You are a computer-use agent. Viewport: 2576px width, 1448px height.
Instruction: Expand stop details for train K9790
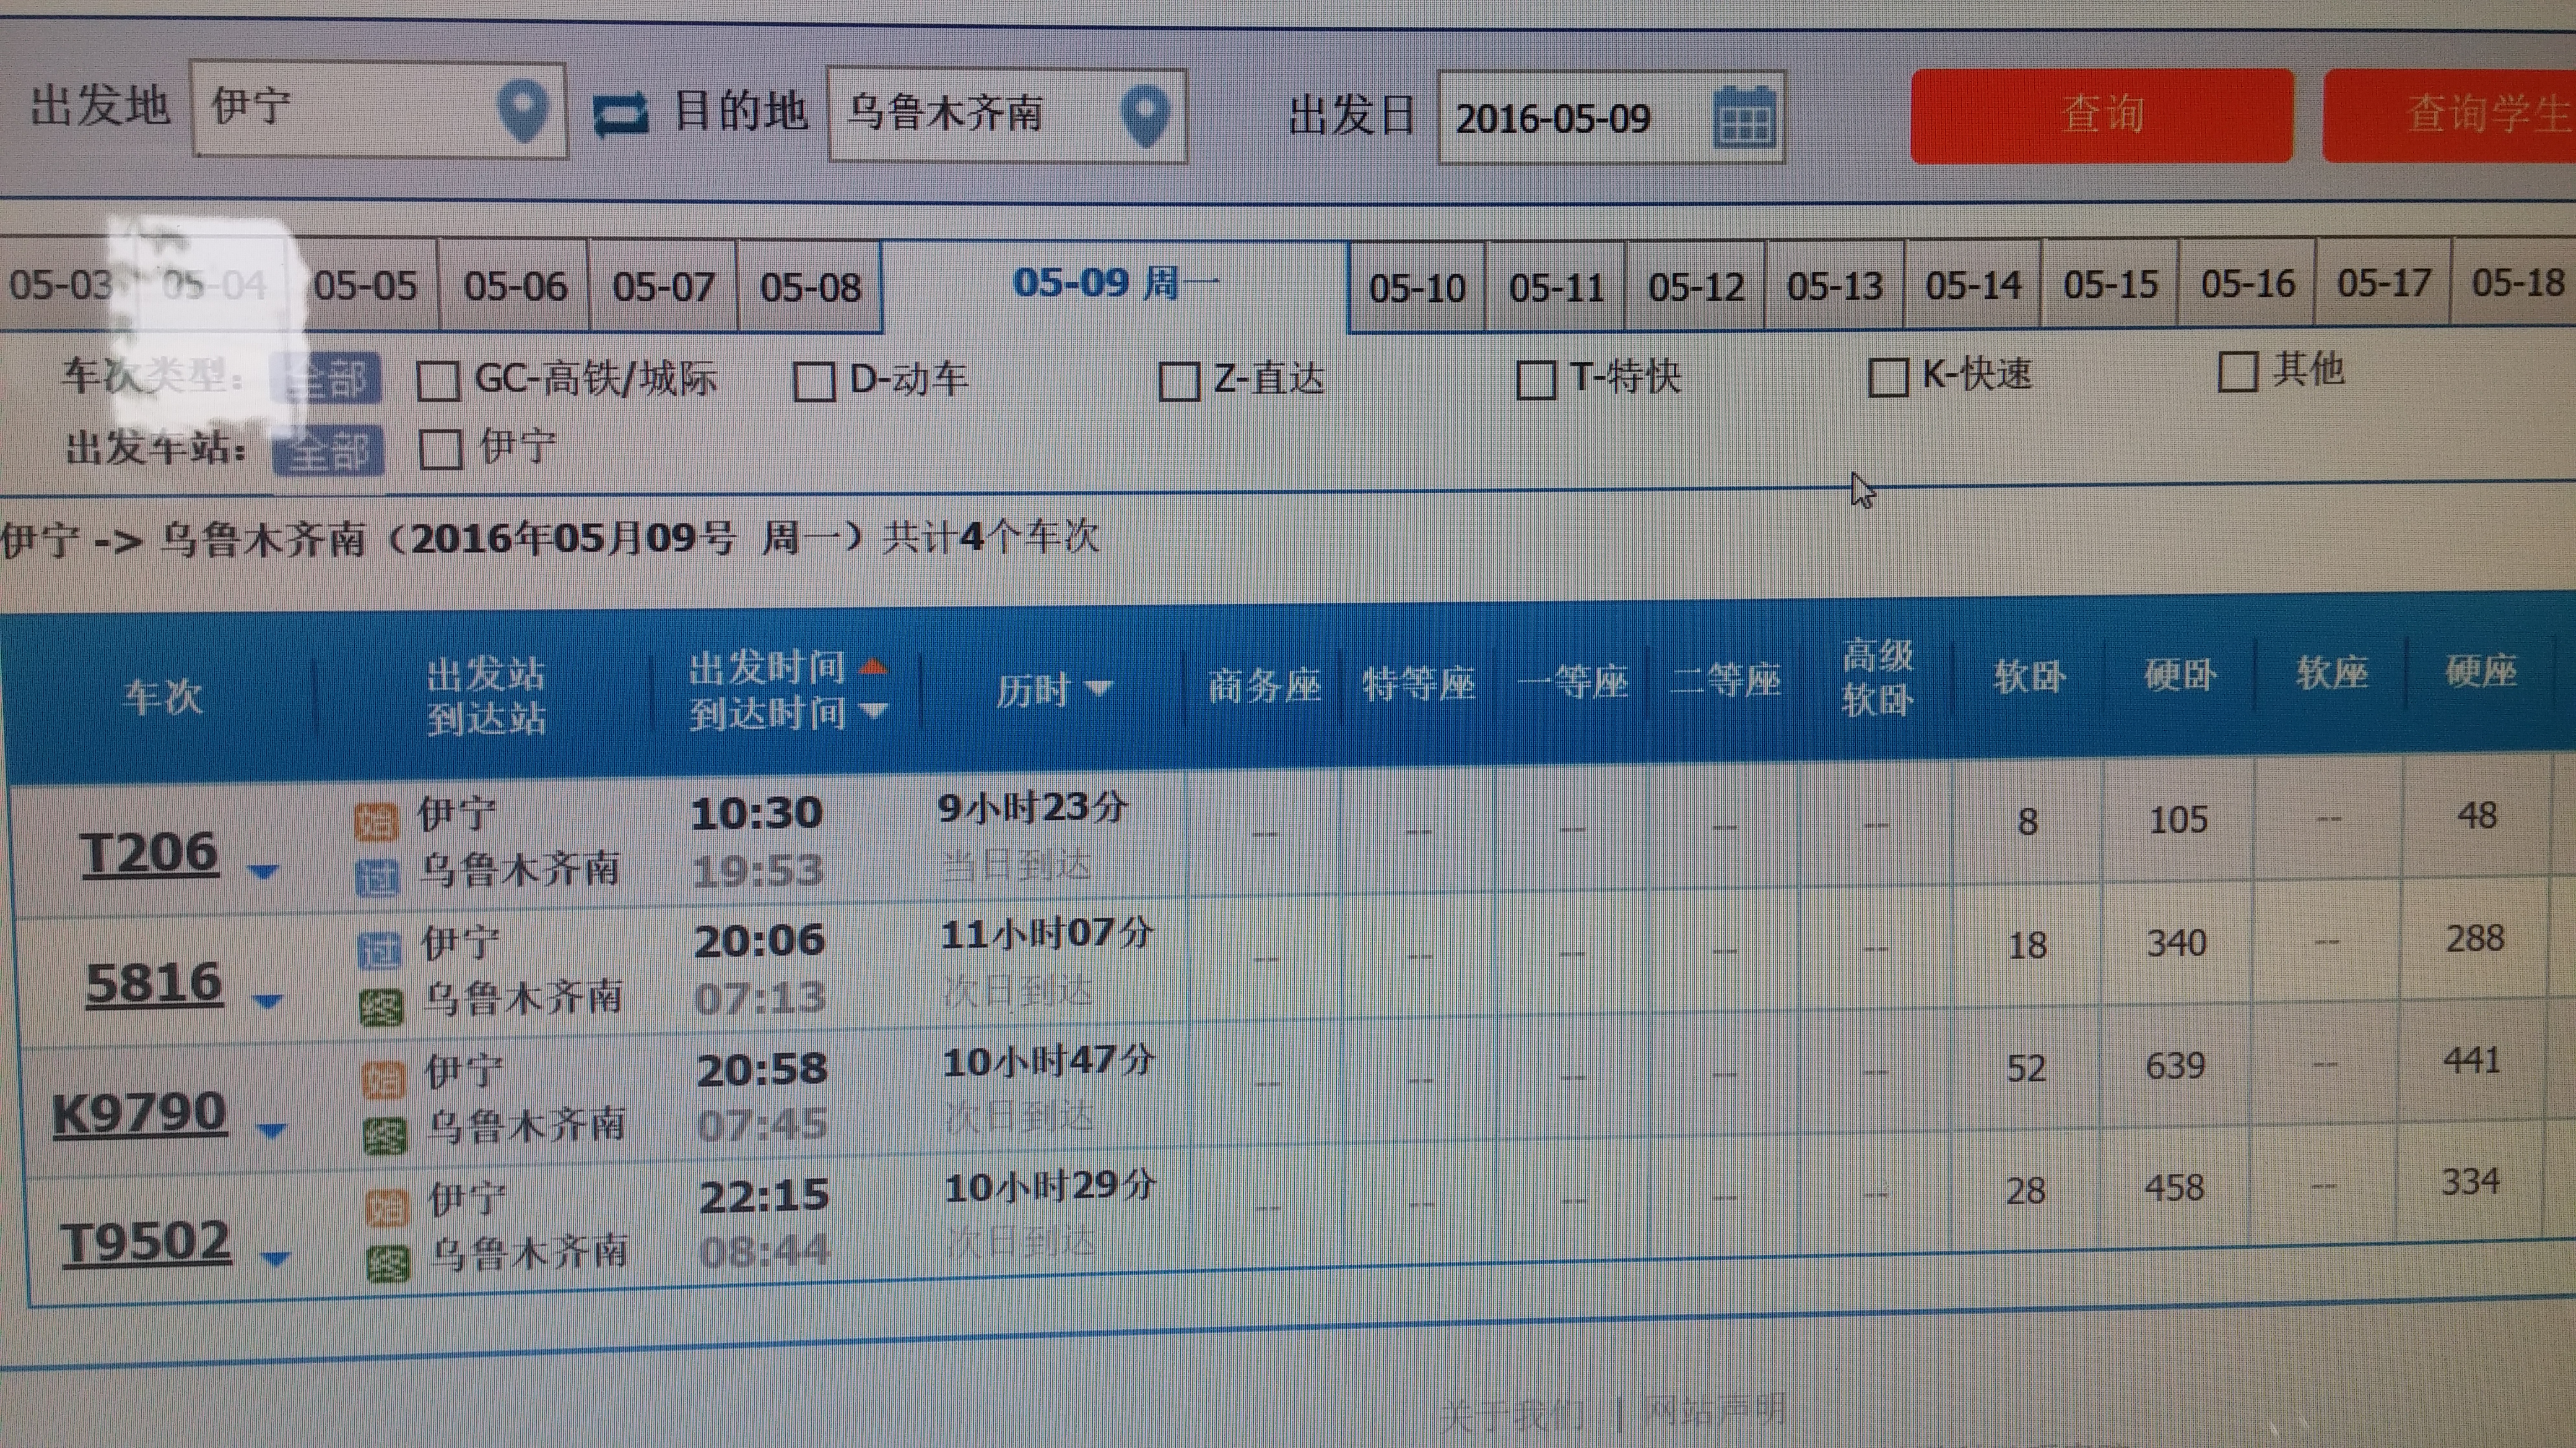(271, 1130)
